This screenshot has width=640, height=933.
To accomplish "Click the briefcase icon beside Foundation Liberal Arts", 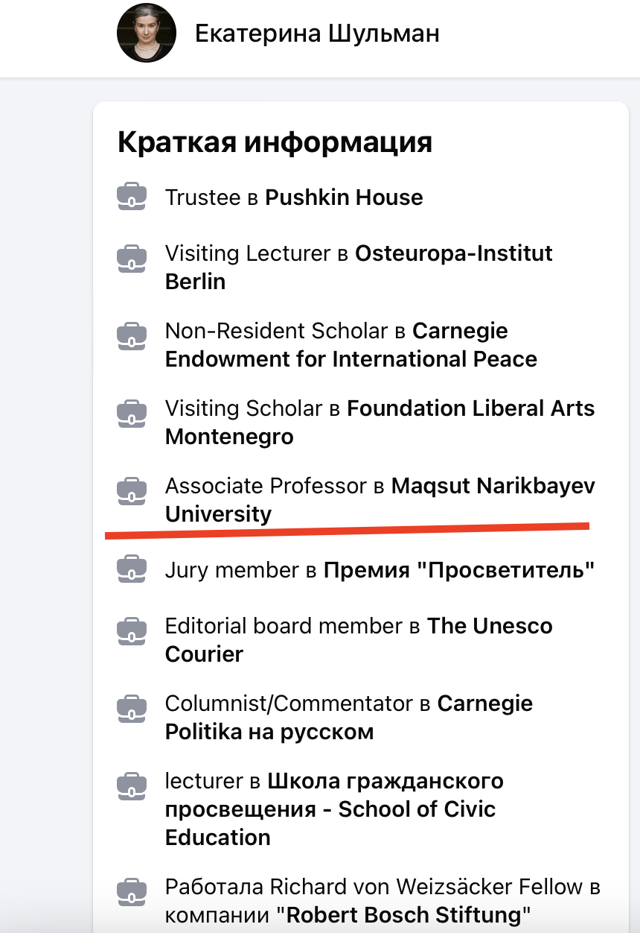I will (132, 413).
